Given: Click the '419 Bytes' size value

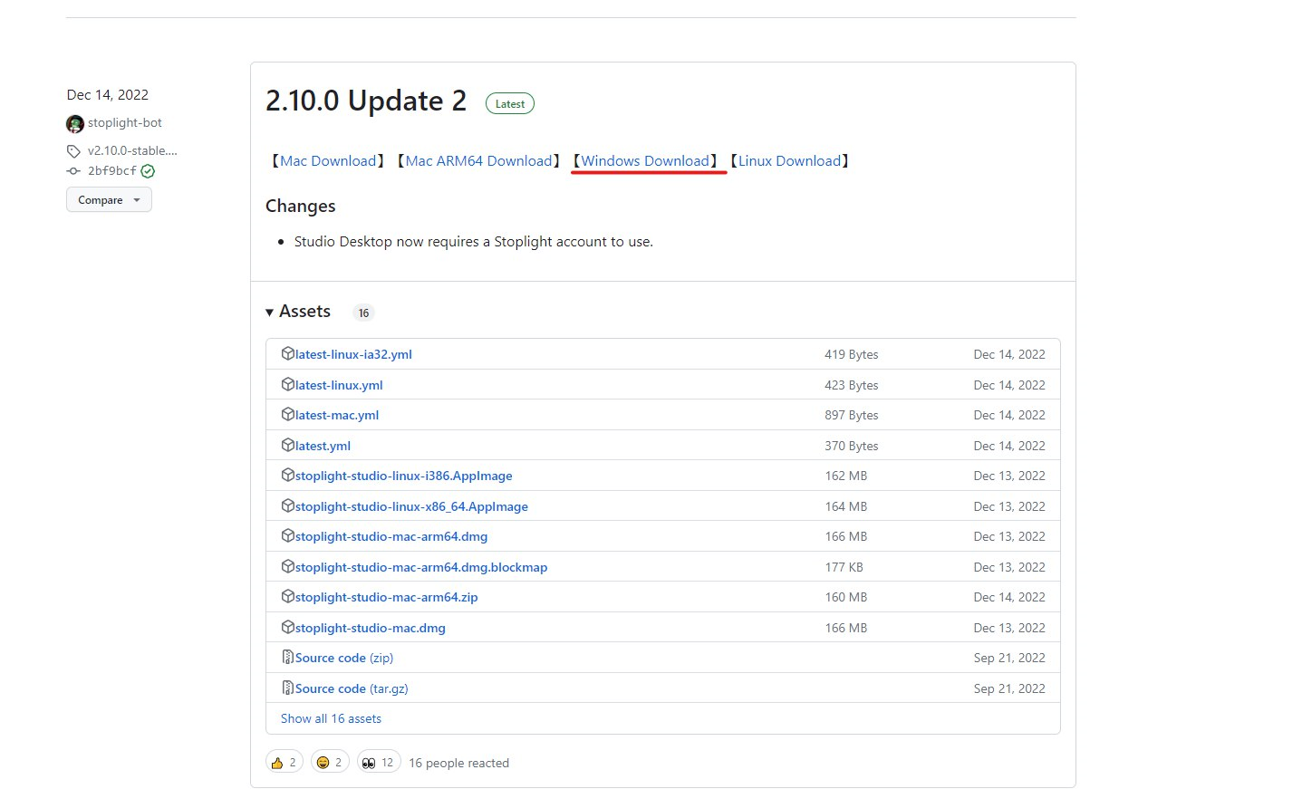Looking at the screenshot, I should coord(852,354).
